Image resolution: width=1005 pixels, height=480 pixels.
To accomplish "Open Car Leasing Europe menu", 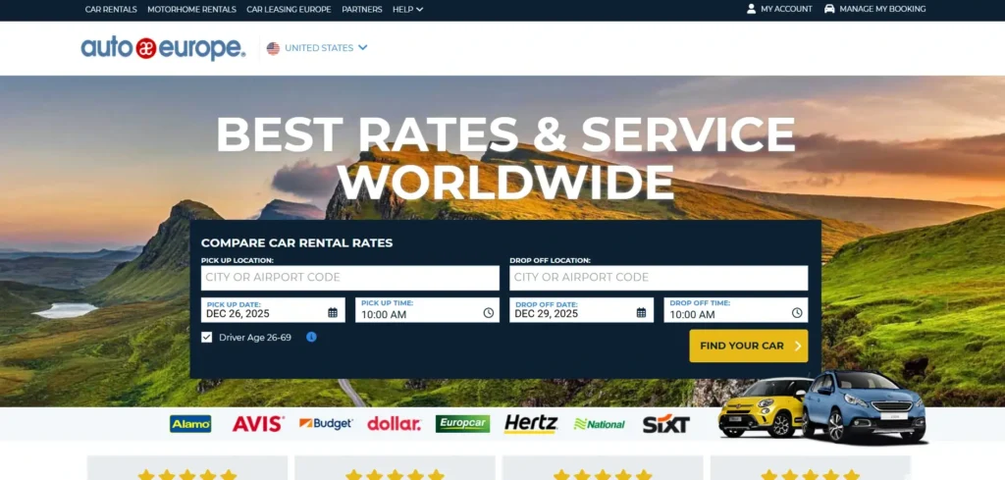I will [290, 9].
